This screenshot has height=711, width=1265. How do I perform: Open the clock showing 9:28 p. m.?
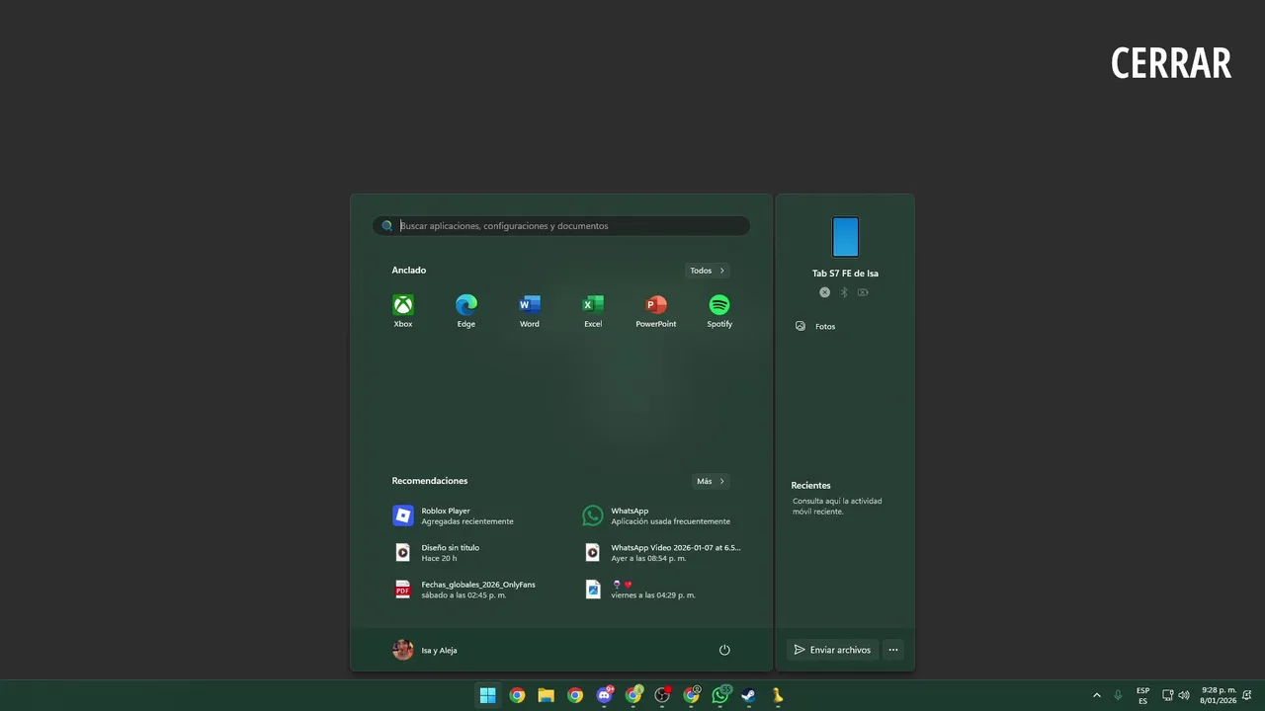[1218, 695]
